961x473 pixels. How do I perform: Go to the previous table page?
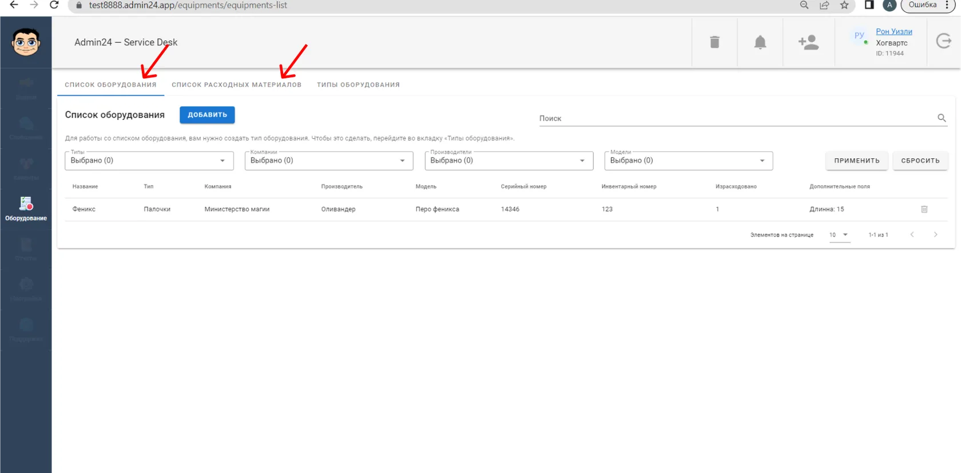coord(912,234)
